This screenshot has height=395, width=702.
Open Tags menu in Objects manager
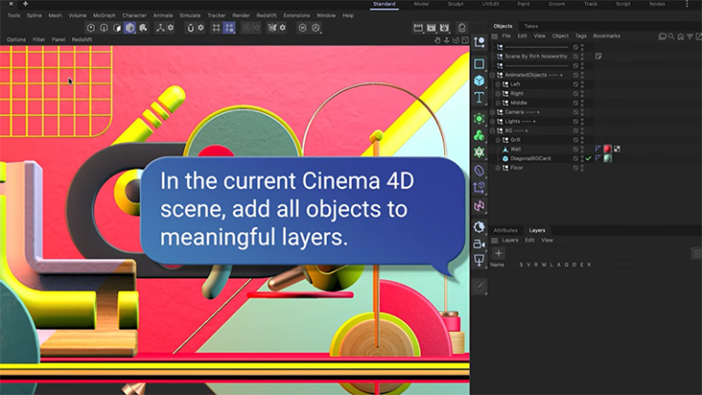click(581, 36)
